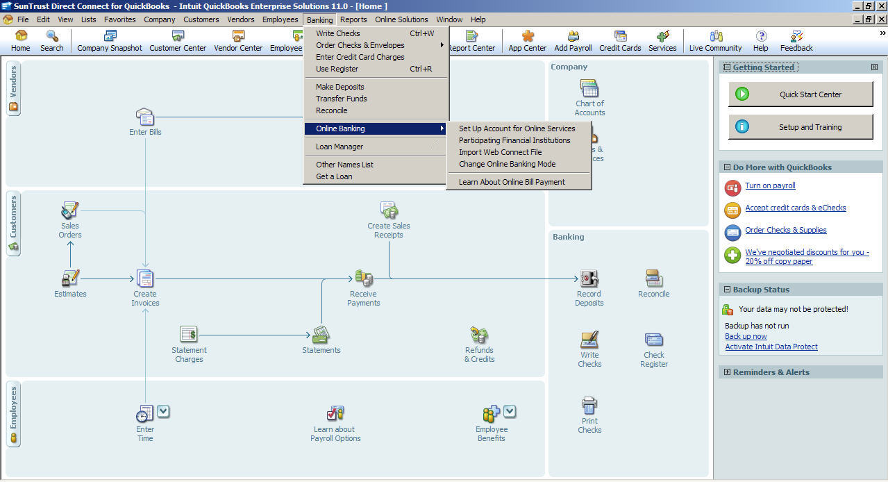Collapse the Backup Status section
The image size is (888, 482).
727,290
